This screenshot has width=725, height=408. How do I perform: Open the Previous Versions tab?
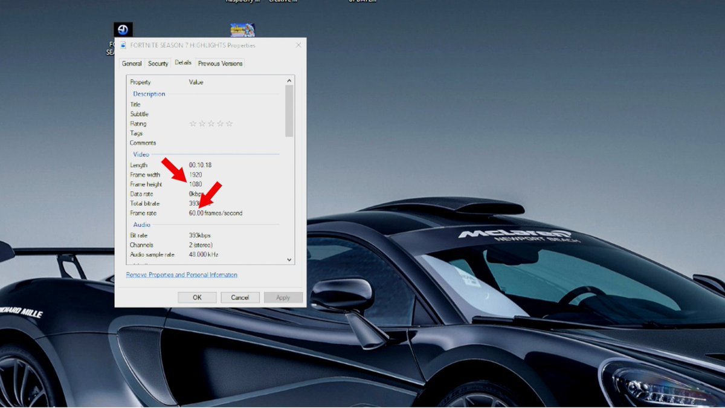[x=220, y=63]
